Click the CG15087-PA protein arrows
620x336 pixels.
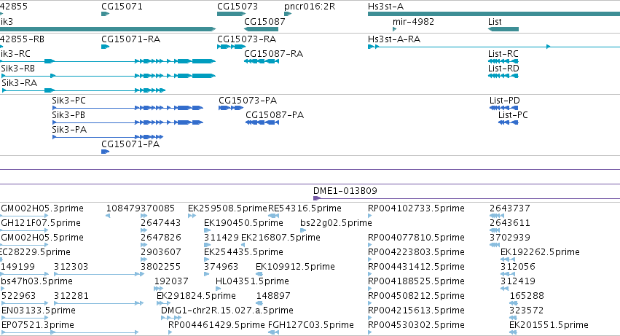tap(262, 122)
